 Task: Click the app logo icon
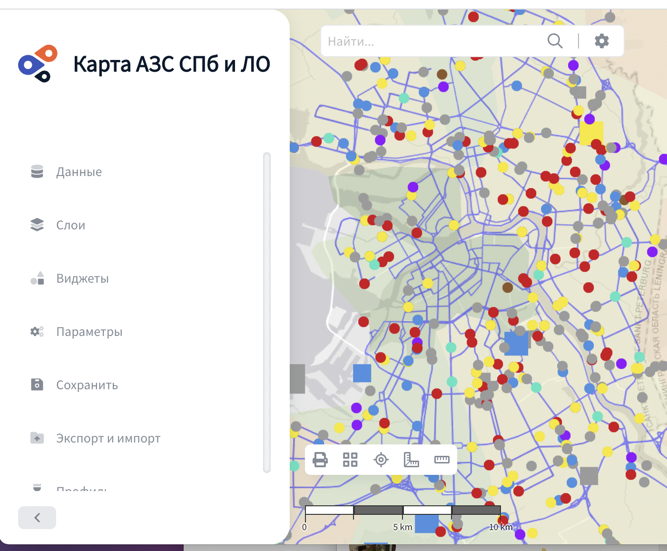tap(38, 64)
